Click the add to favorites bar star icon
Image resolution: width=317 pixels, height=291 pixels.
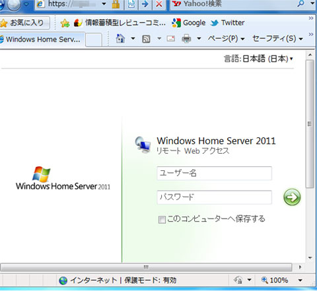pyautogui.click(x=65, y=23)
